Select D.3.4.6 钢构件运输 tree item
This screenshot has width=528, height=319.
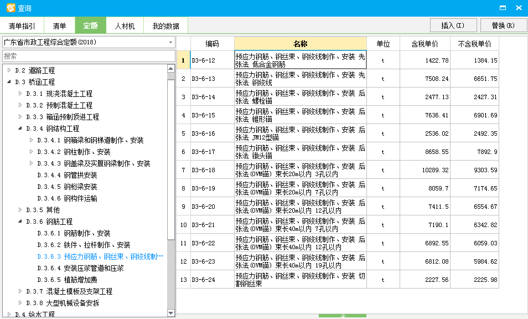click(67, 198)
